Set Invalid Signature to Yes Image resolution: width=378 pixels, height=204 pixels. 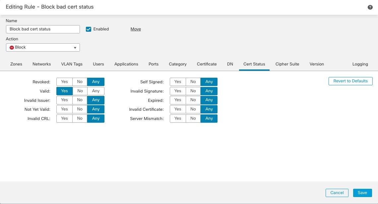tap(178, 91)
